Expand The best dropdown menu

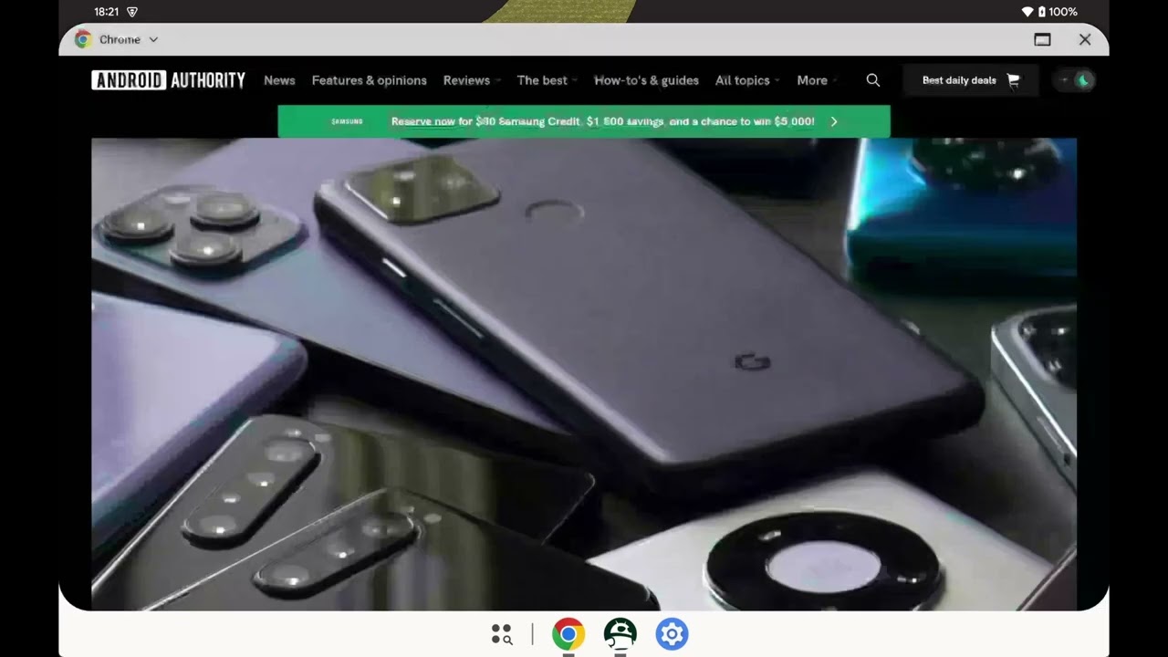(547, 80)
